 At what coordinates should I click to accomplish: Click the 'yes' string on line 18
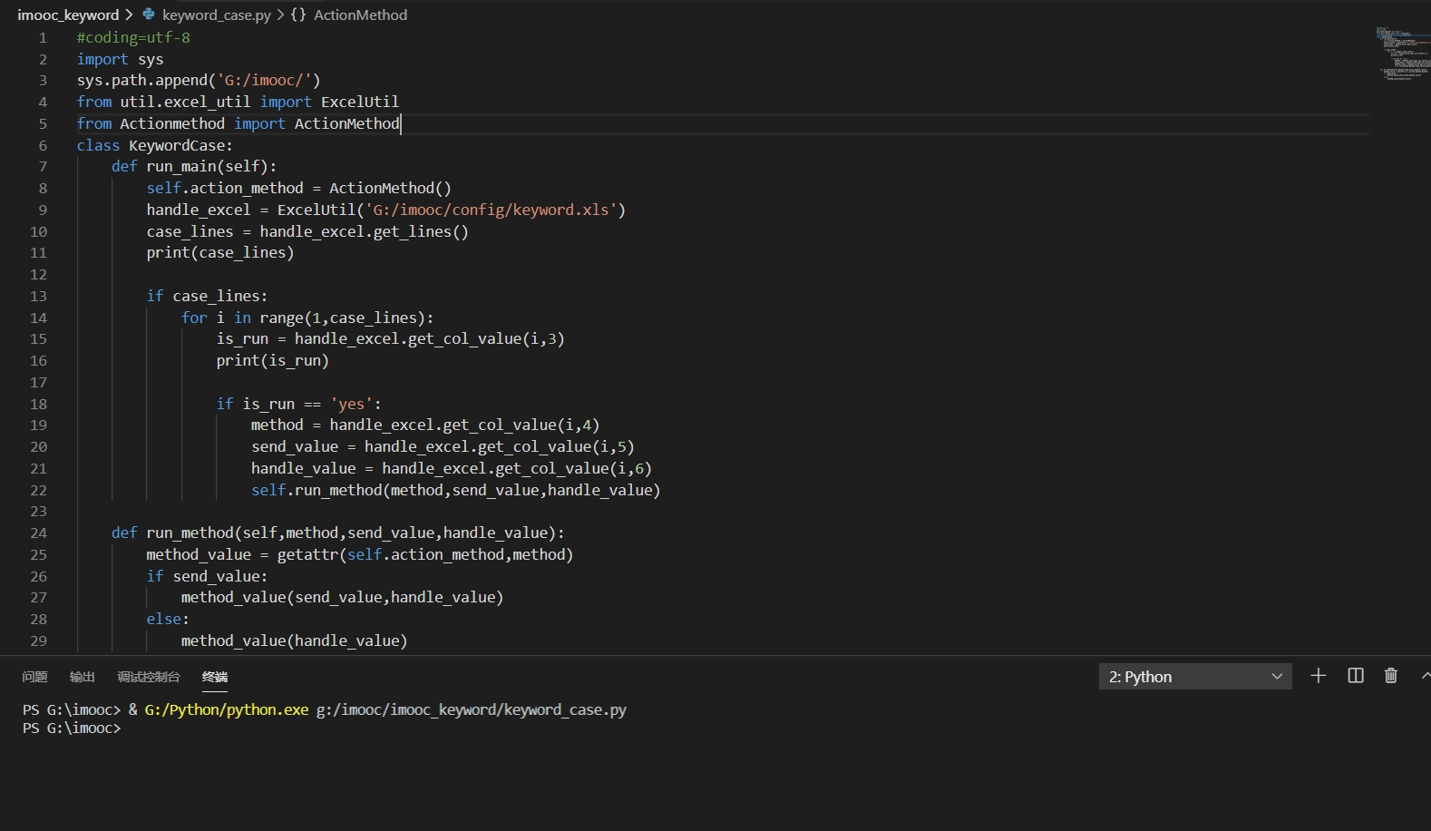(352, 404)
